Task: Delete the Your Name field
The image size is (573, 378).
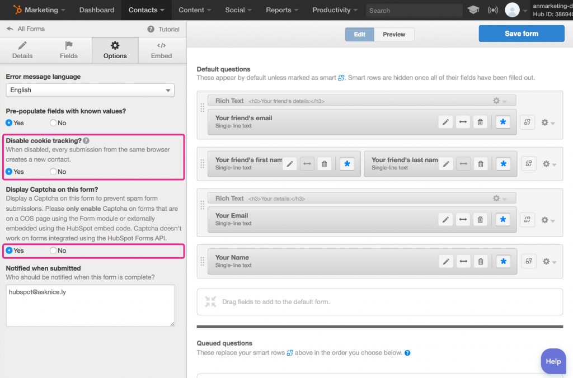Action: tap(481, 262)
